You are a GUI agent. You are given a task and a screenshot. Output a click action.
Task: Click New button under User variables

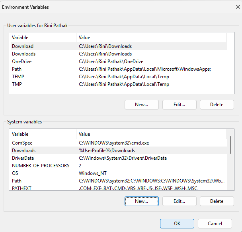pyautogui.click(x=141, y=105)
